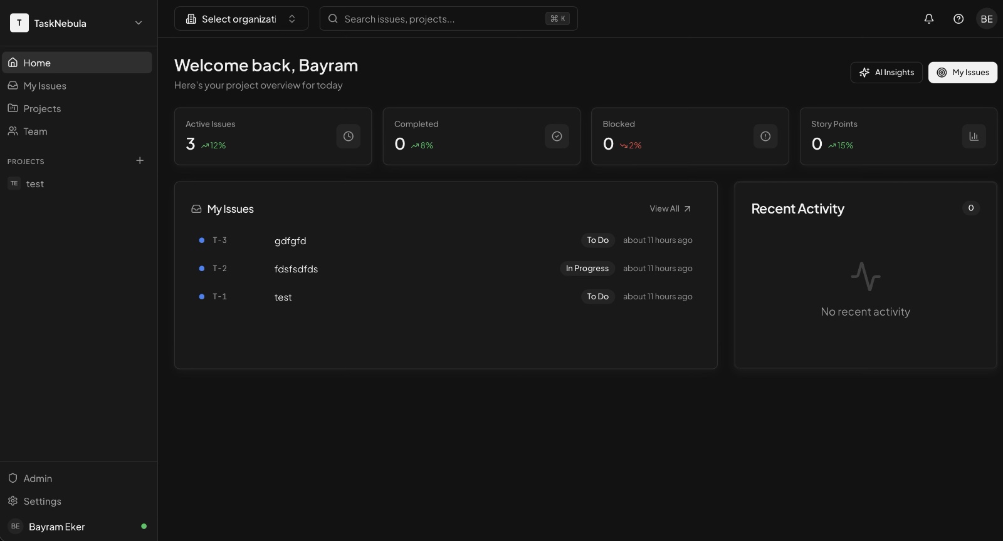Viewport: 1003px width, 541px height.
Task: Click the Recent Activity count badge
Action: 971,208
